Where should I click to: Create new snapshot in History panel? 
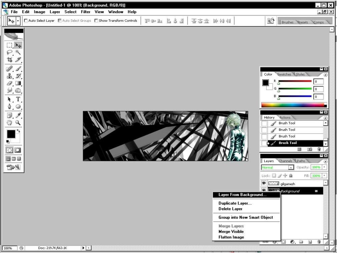tap(310, 149)
